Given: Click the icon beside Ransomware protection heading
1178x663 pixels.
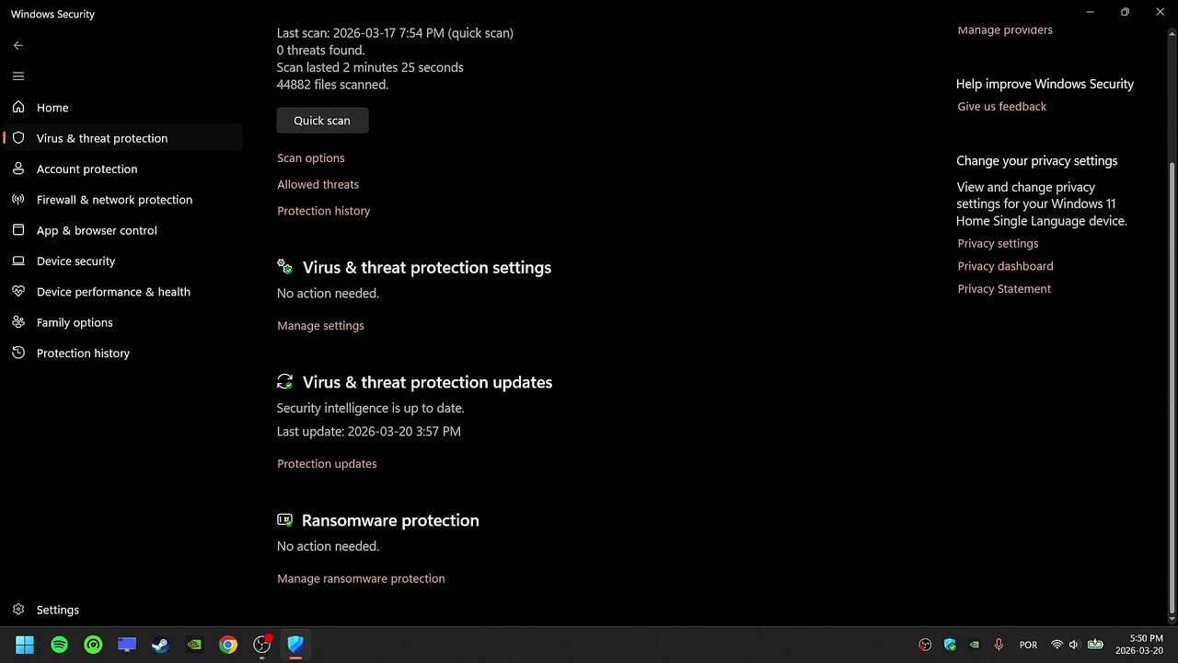Looking at the screenshot, I should (285, 519).
